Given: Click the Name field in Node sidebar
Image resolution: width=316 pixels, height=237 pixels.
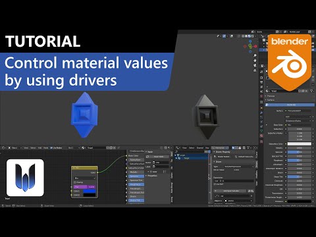Looking at the screenshot, I should 161,163.
